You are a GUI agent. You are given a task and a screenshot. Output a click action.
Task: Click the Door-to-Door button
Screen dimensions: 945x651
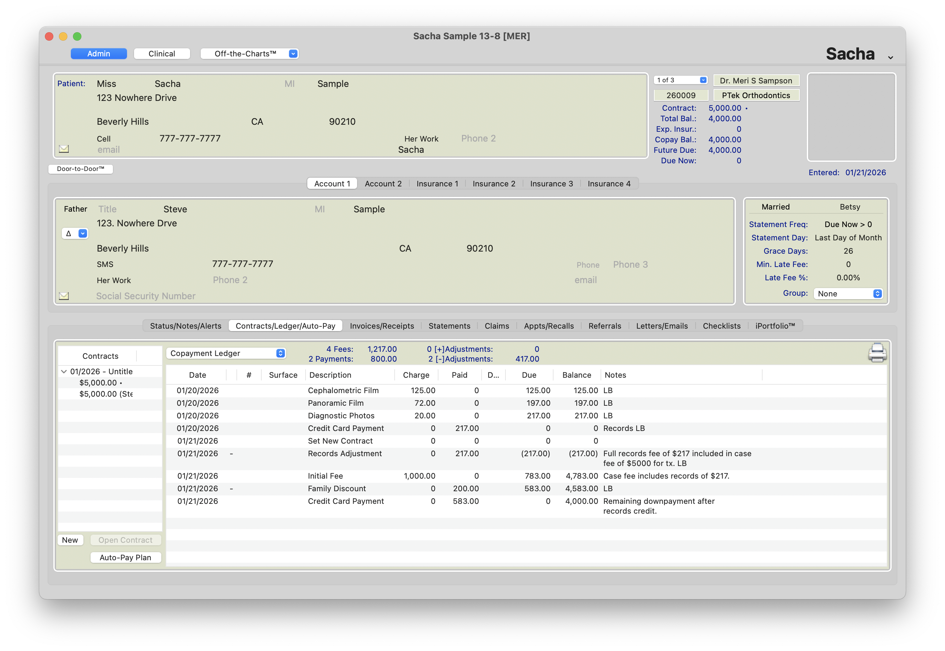[80, 169]
